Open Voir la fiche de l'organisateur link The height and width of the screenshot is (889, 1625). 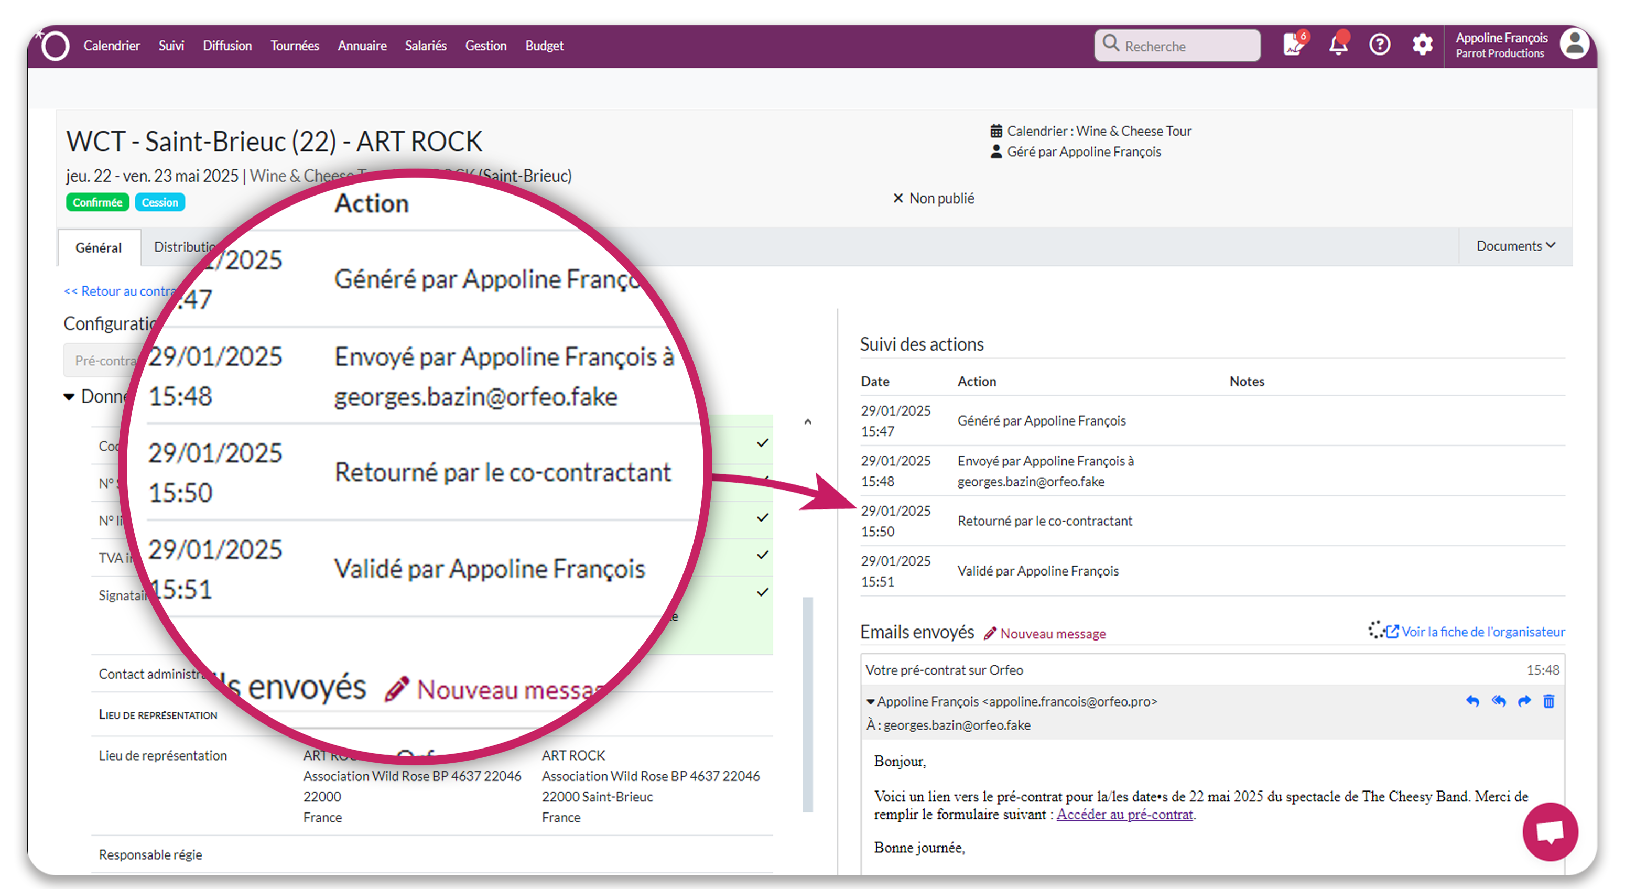pyautogui.click(x=1476, y=632)
